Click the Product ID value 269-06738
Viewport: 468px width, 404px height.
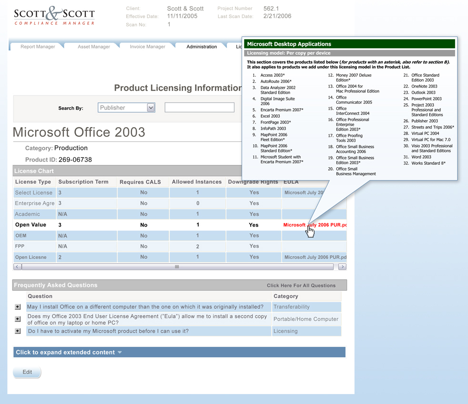point(75,160)
